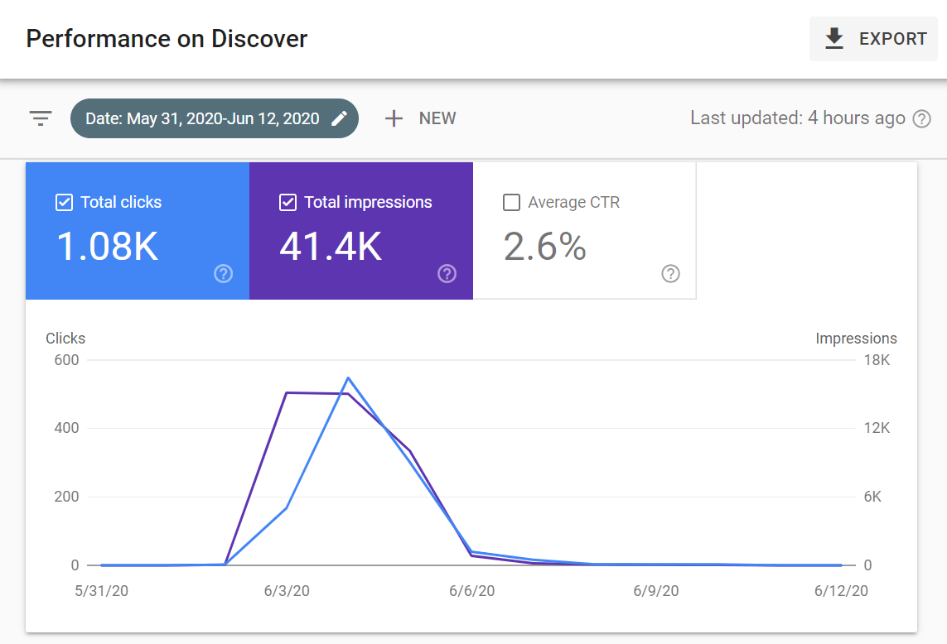
Task: Uncheck the Total impressions checkbox
Action: [288, 202]
